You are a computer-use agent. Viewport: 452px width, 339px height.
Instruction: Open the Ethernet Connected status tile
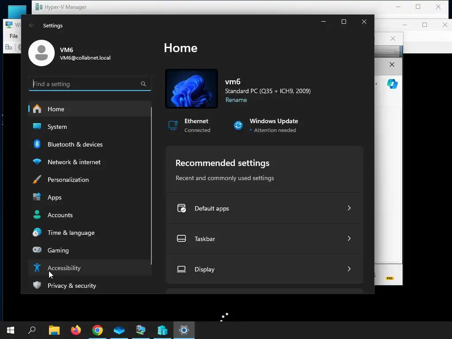[189, 125]
